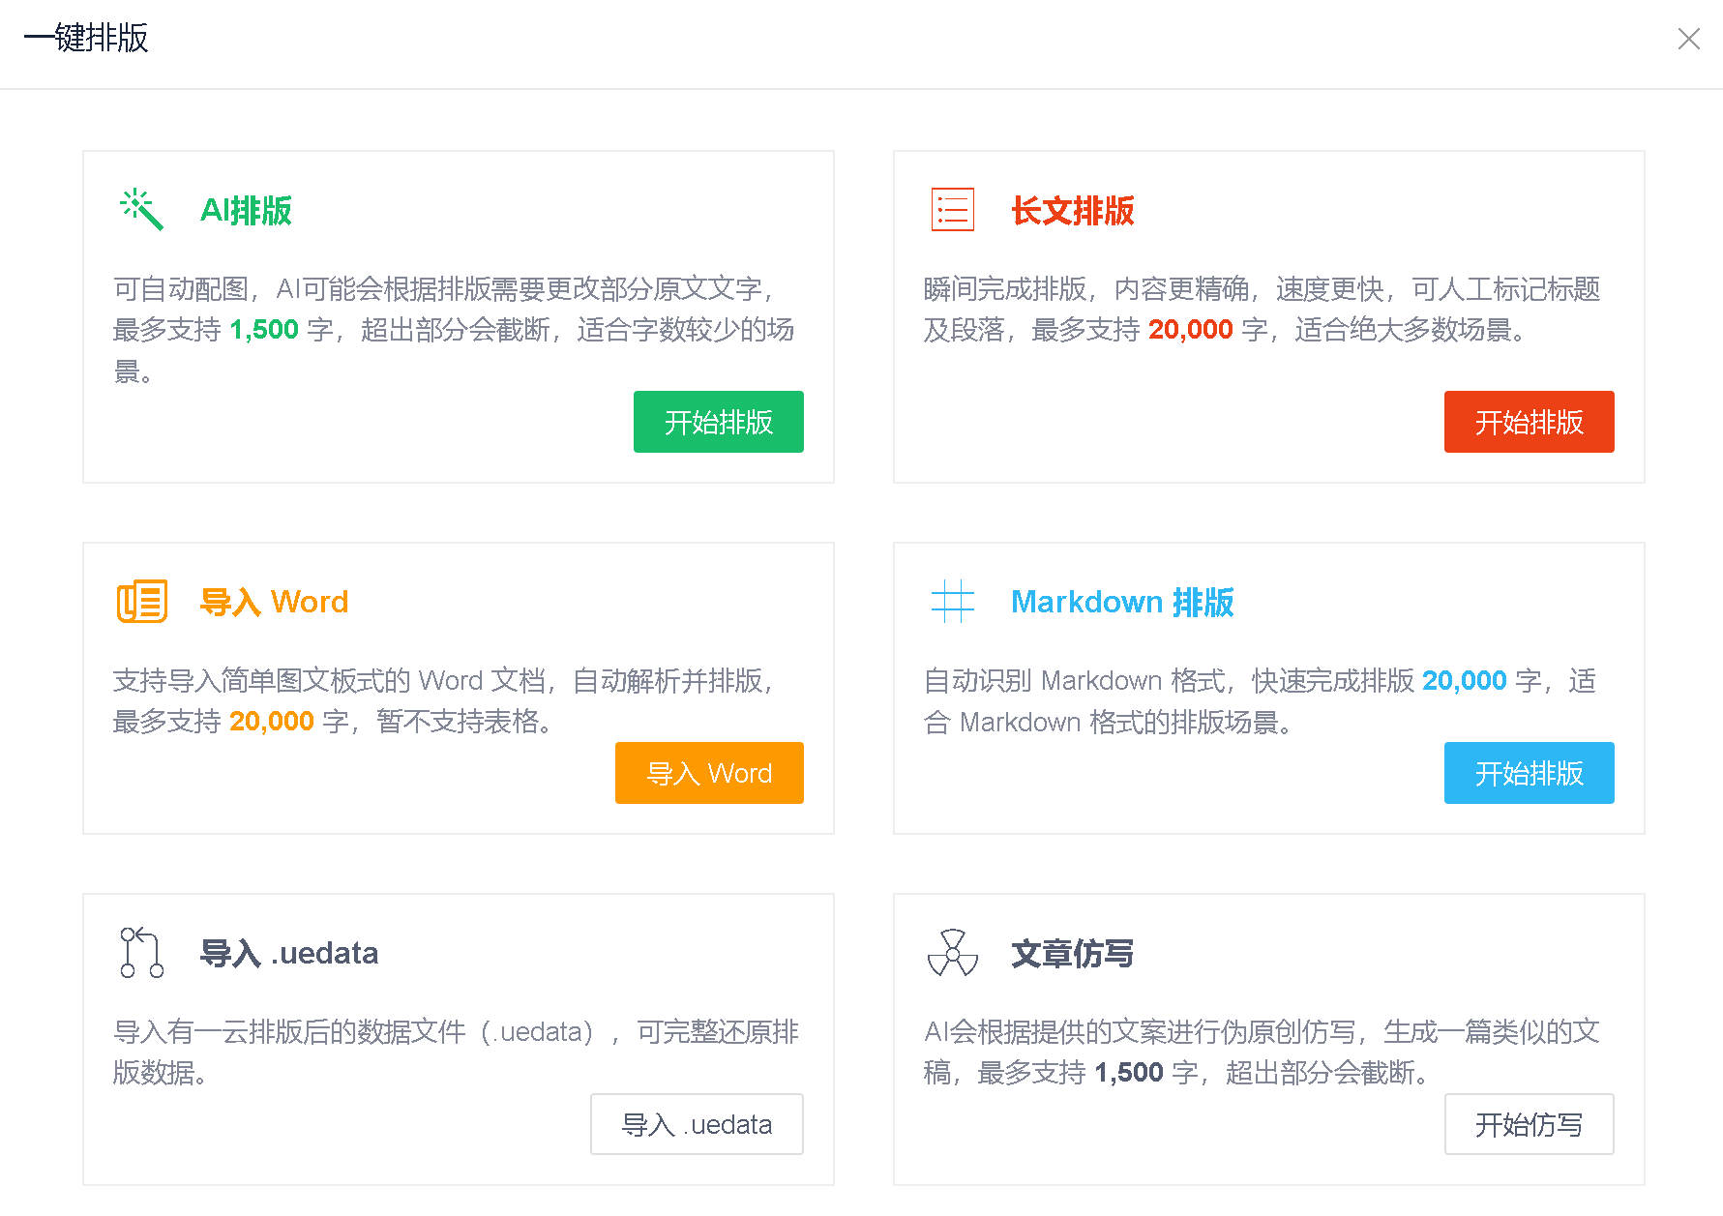Start Markdown layout with blue 开始排版 button

pyautogui.click(x=1529, y=773)
